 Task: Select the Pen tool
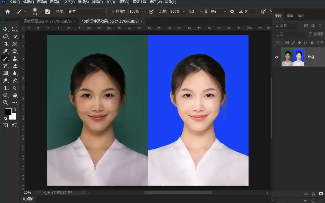(x=14, y=80)
